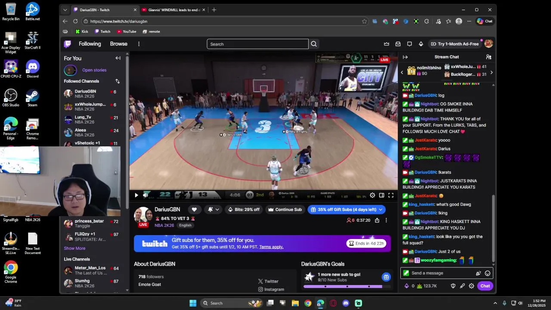Send message with purple Chat button
The image size is (551, 310).
(485, 286)
